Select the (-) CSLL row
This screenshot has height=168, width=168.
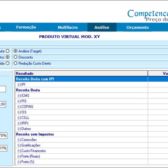click(91, 118)
